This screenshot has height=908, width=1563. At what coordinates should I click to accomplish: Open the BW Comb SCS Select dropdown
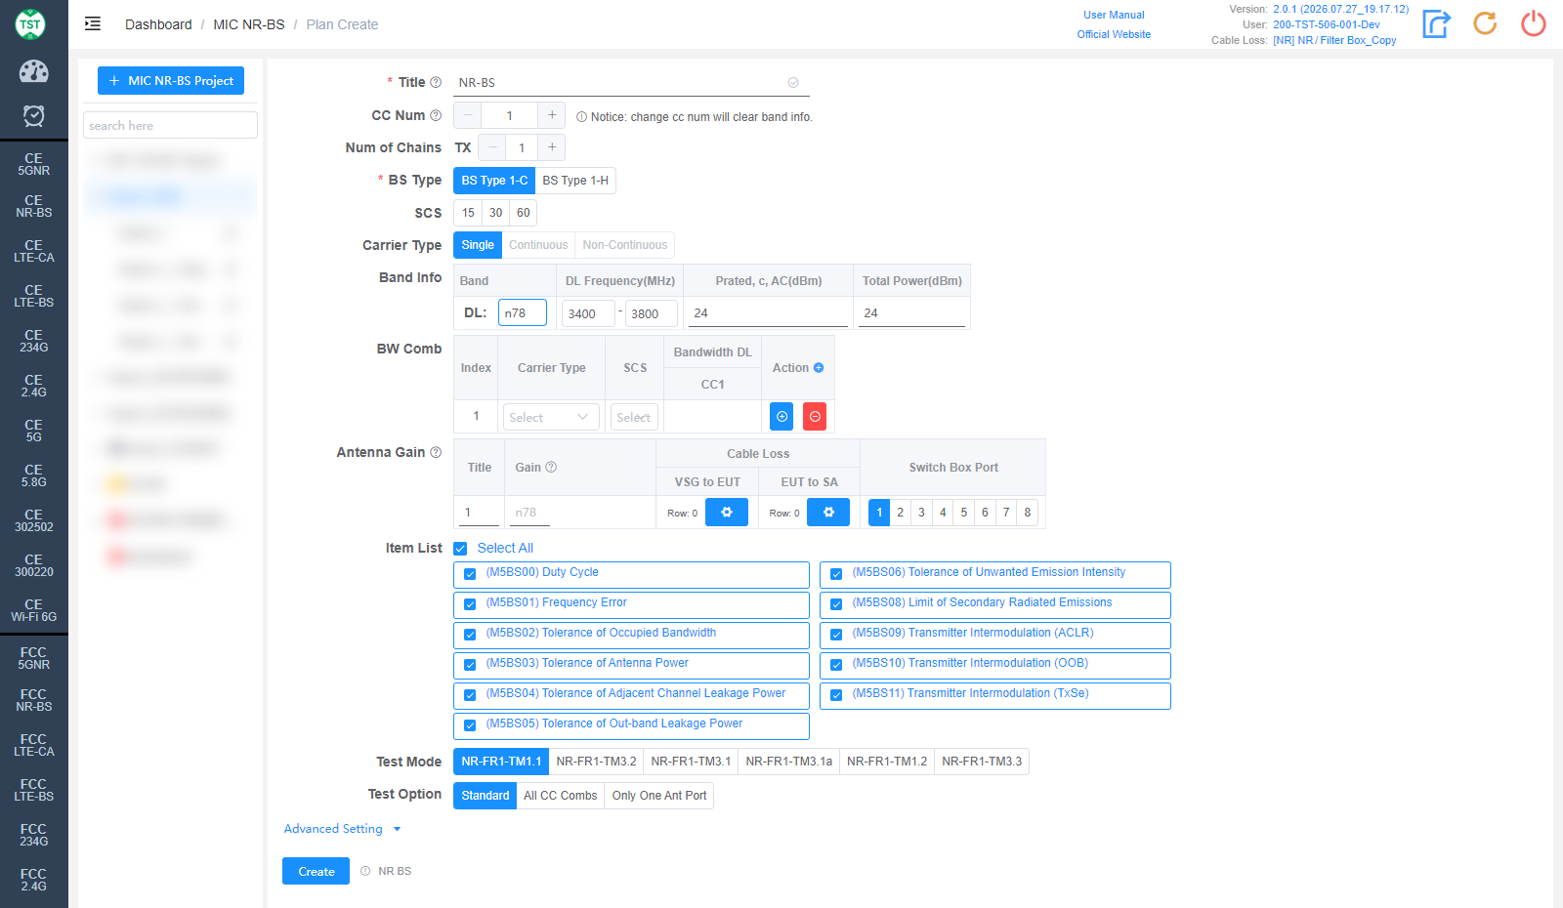coord(634,417)
